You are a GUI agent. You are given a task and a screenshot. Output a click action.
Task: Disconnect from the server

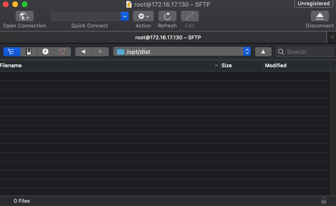click(x=319, y=16)
